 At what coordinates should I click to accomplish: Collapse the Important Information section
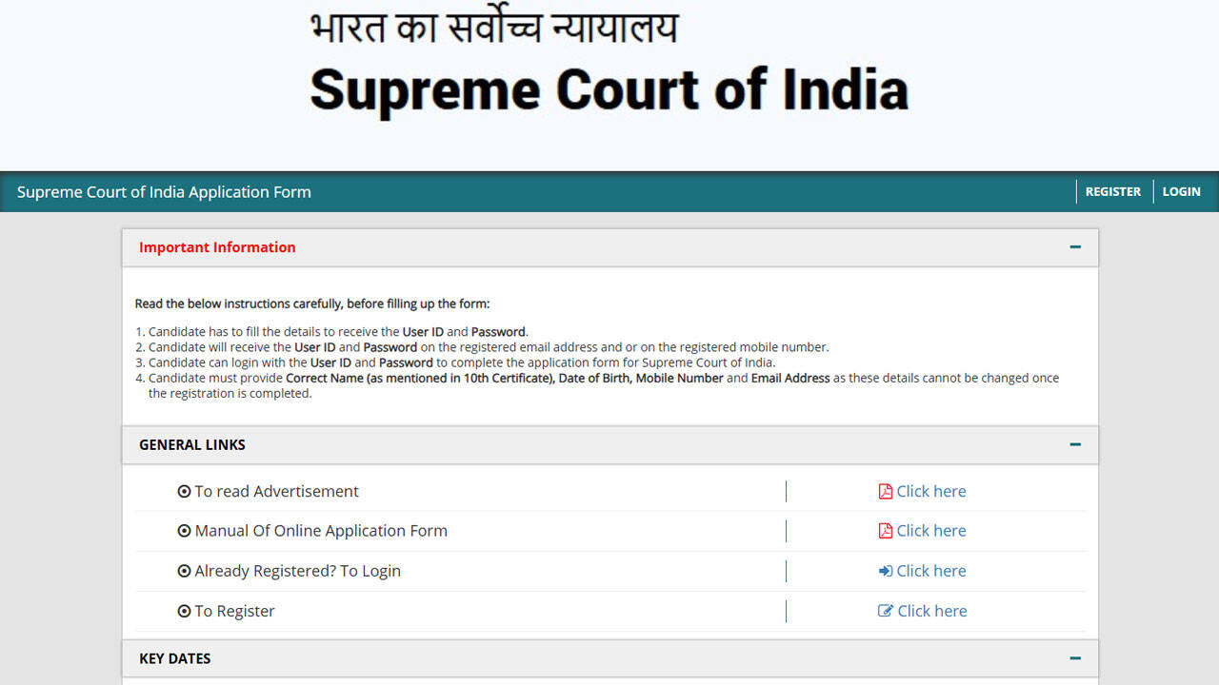pos(1075,247)
